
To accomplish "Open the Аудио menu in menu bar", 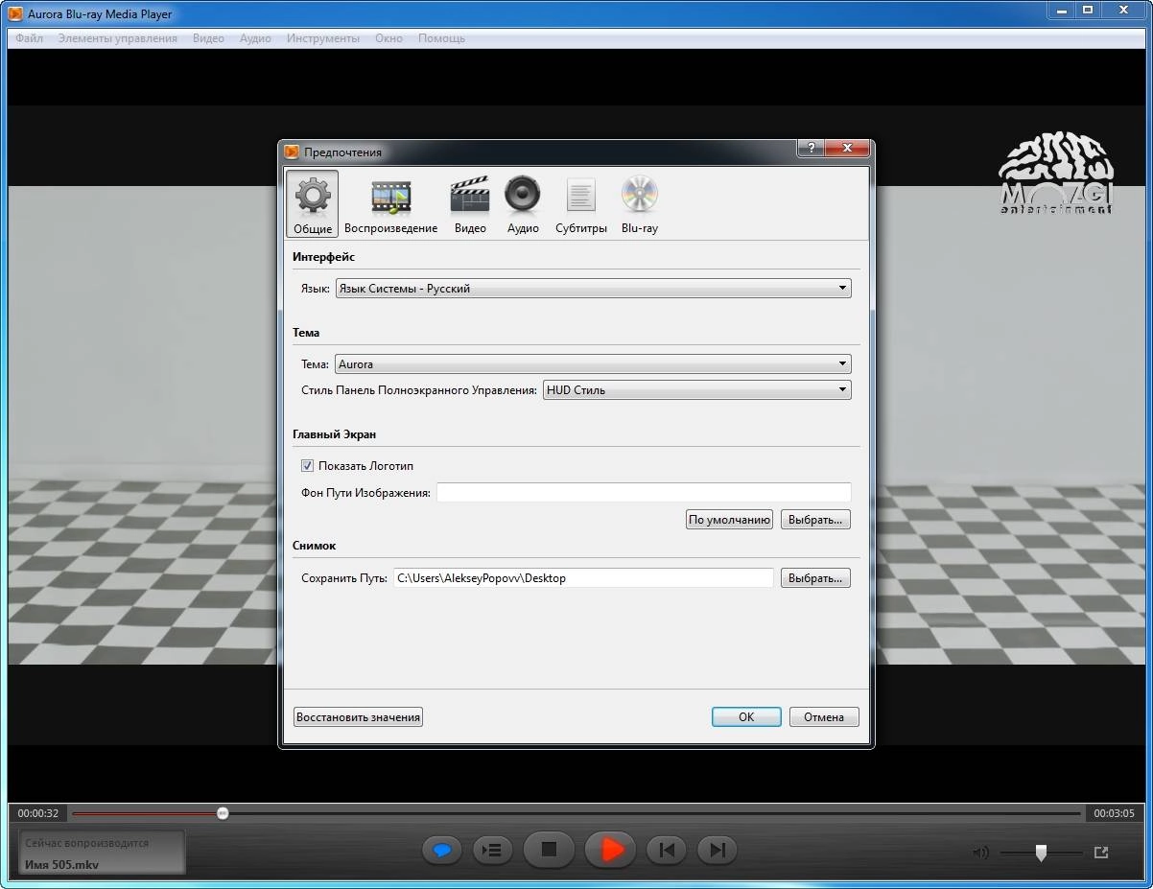I will [x=255, y=38].
